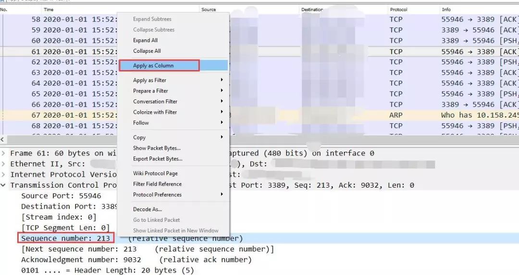Sort by the Time column header

120,10
